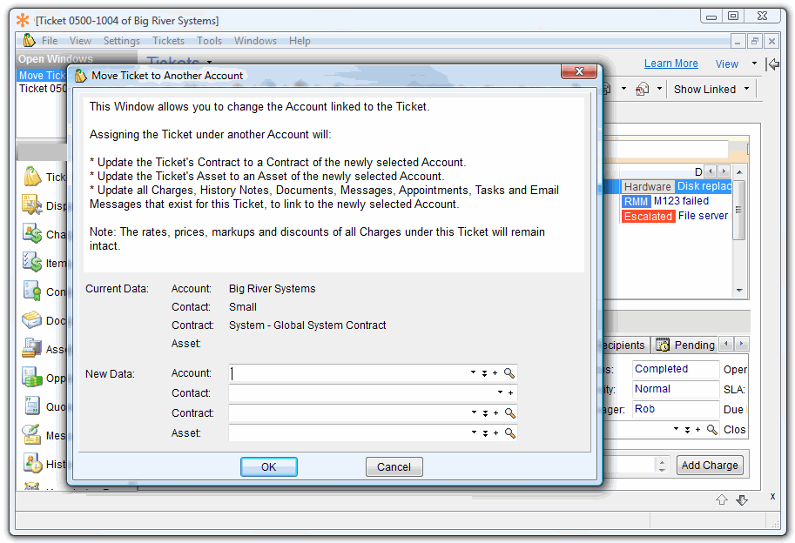Click the new Contract input field
Image resolution: width=795 pixels, height=543 pixels.
point(348,413)
